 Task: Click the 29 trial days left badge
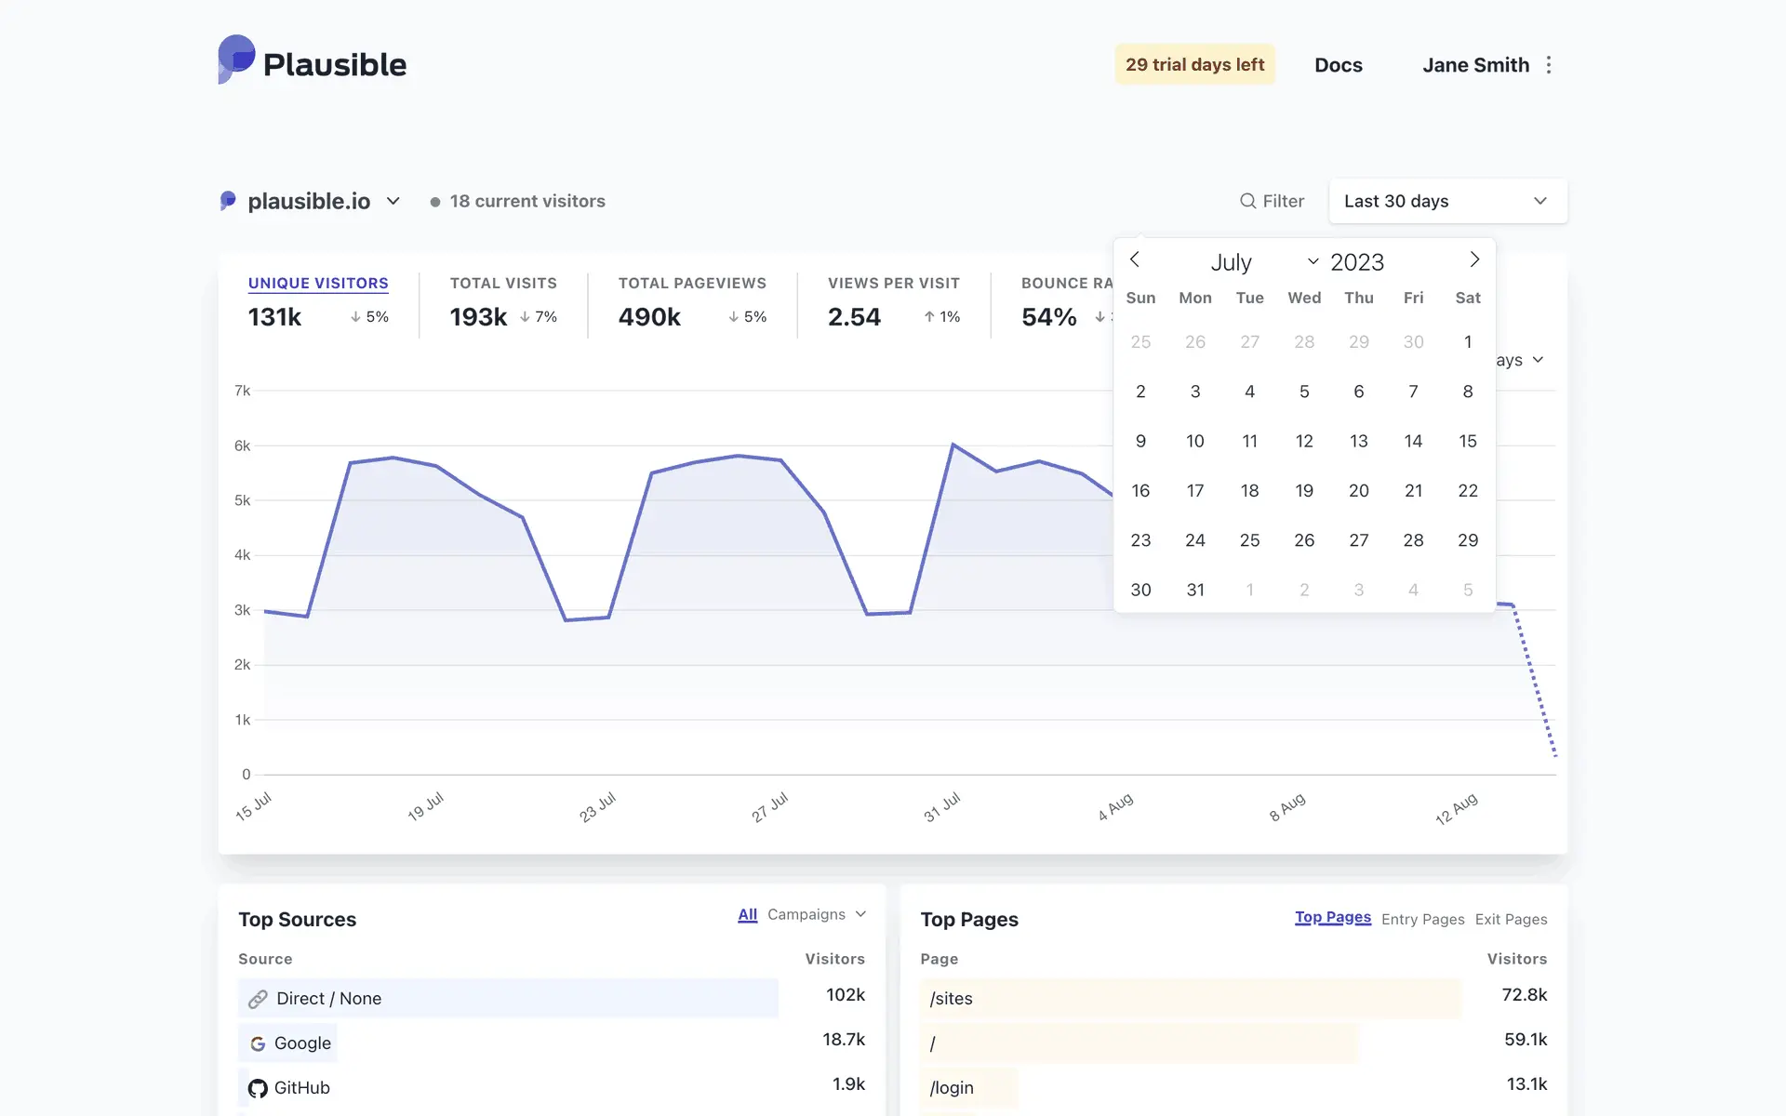pos(1194,64)
